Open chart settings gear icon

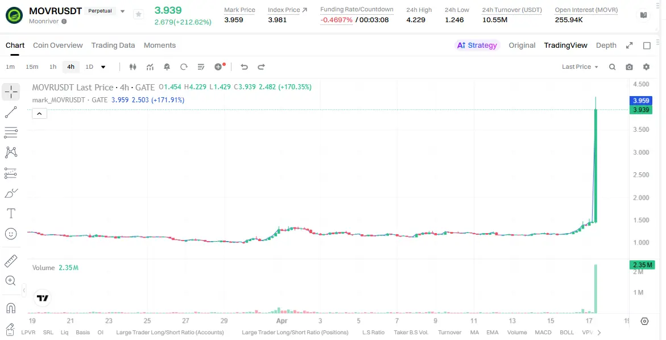coord(647,67)
